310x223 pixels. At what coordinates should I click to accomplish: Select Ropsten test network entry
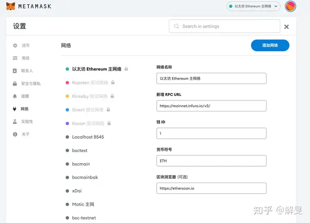point(90,83)
